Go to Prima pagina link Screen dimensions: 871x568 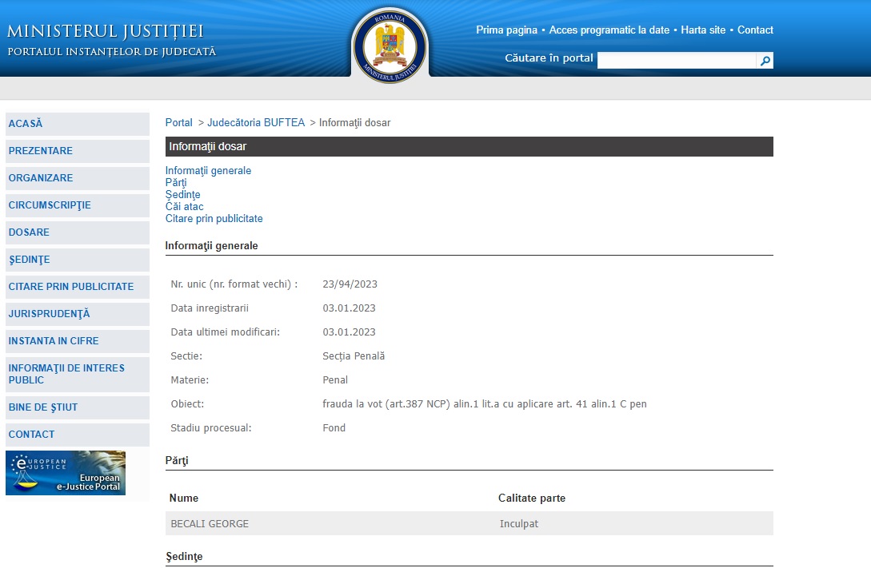506,30
